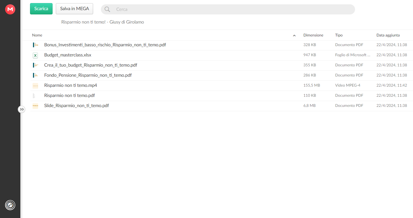Image resolution: width=413 pixels, height=218 pixels.
Task: Click the Fondo_Pensione PDF thumbnail icon
Action: coord(35,75)
